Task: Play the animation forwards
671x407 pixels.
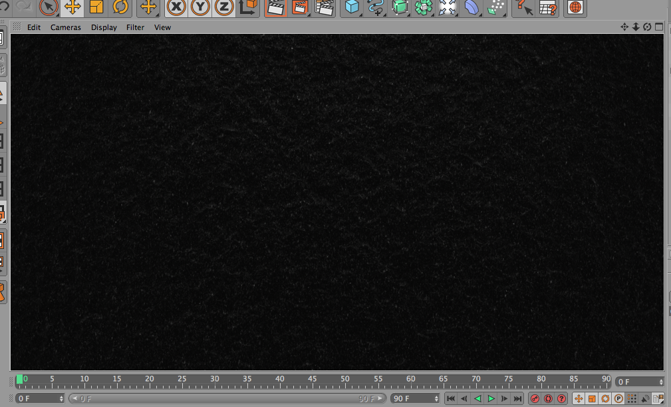Action: coord(491,398)
